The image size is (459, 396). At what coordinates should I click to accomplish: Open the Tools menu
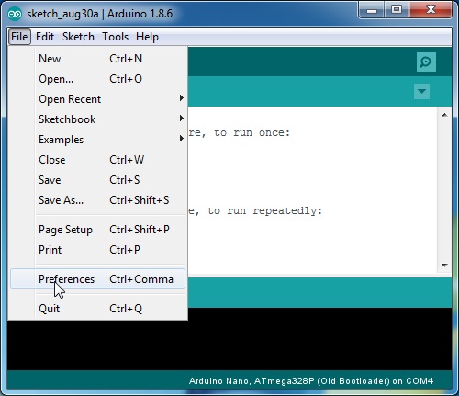click(115, 37)
